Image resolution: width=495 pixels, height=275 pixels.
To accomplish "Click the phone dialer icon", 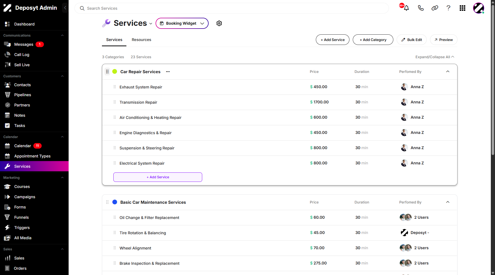I will click(421, 8).
